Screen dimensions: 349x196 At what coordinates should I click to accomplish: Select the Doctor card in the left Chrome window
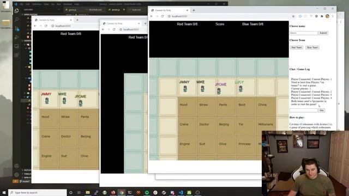click(x=69, y=138)
